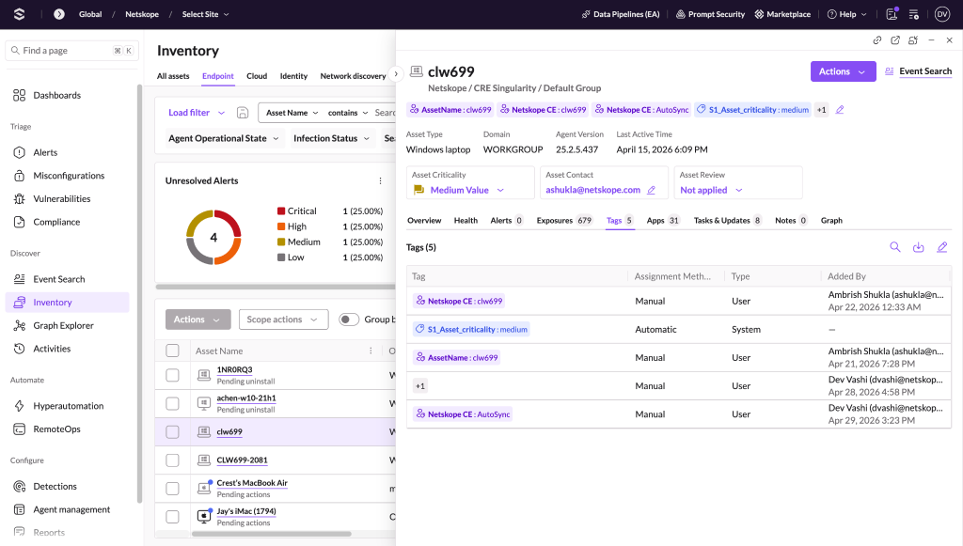Viewport: 963px width, 546px height.
Task: Open Asset Review Not applied dropdown
Action: tap(711, 190)
